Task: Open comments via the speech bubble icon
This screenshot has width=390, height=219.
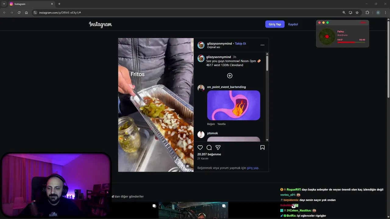Action: tap(209, 148)
